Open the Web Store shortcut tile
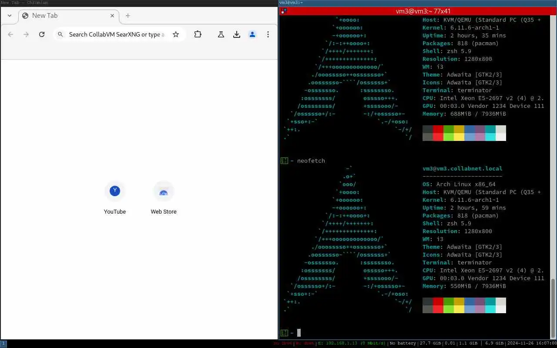 click(164, 191)
